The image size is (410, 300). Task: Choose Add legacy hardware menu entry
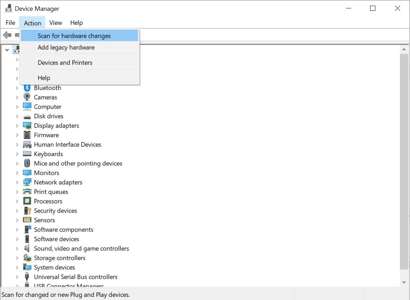(x=66, y=47)
